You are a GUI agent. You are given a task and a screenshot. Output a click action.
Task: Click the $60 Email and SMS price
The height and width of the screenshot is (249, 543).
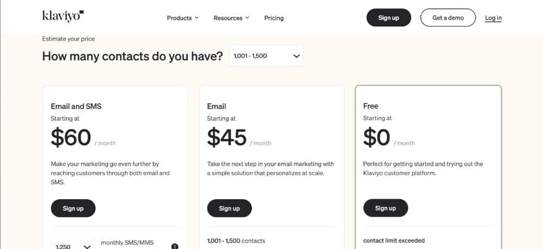71,137
